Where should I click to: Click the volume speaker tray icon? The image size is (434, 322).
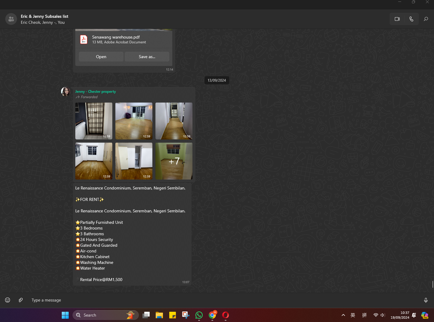[383, 315]
